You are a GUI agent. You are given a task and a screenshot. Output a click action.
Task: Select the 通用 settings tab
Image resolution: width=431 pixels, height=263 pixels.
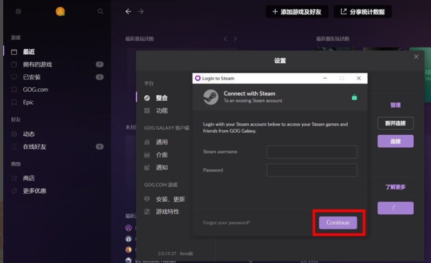(162, 142)
